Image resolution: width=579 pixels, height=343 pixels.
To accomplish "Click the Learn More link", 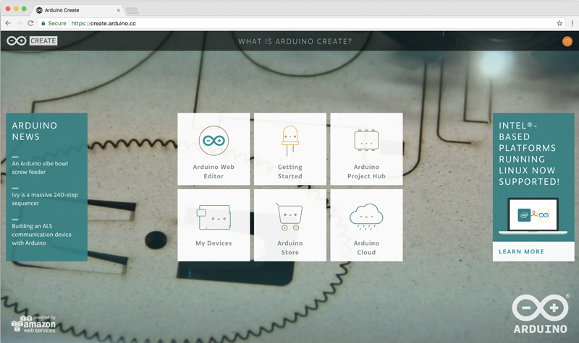I will click(x=521, y=252).
